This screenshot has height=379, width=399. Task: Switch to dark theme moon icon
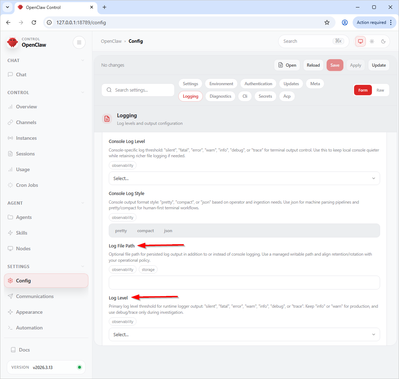[x=383, y=41]
